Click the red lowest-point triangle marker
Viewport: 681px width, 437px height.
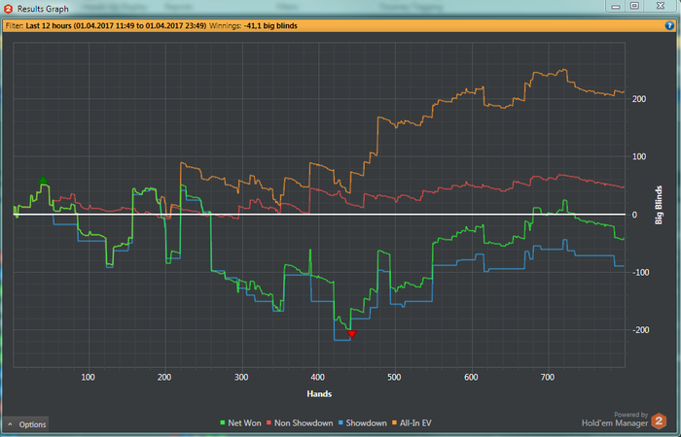(352, 334)
